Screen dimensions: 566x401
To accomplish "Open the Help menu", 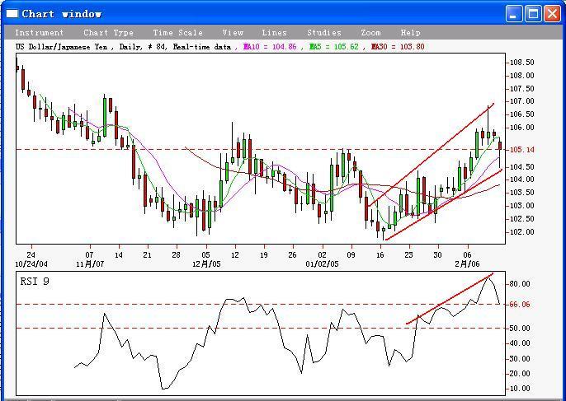I will pyautogui.click(x=410, y=33).
